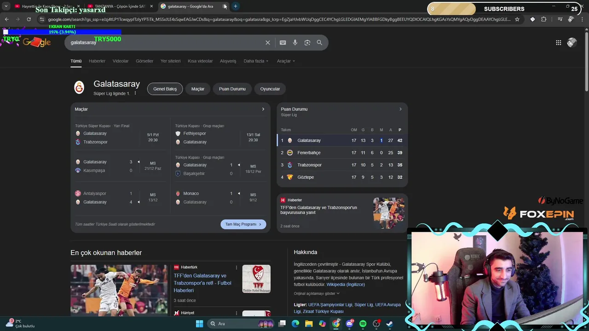
Task: Switch to Discord on taskbar
Action: [349, 324]
